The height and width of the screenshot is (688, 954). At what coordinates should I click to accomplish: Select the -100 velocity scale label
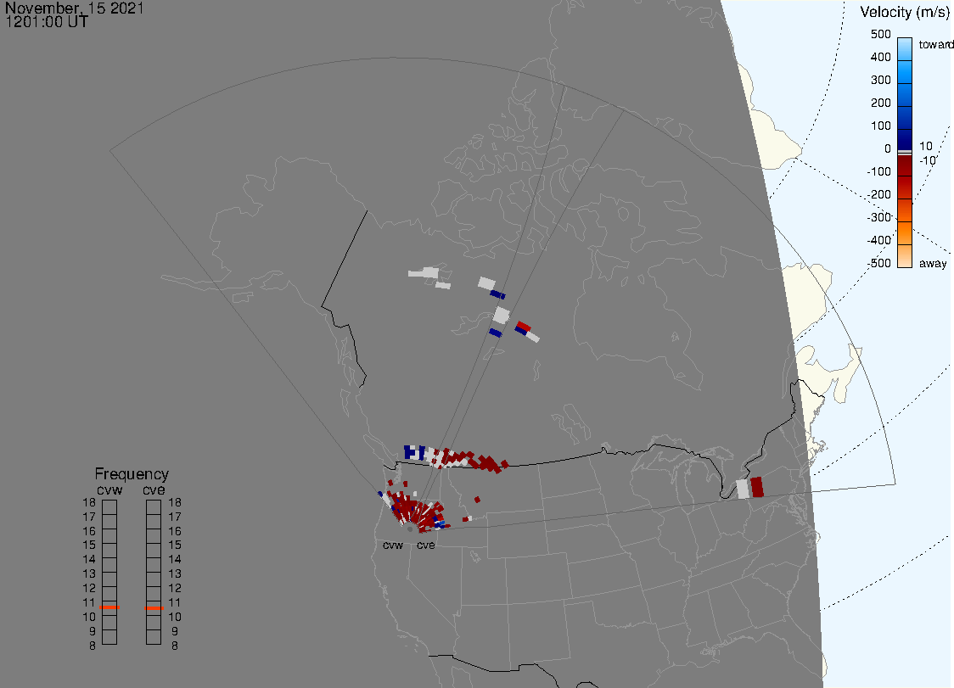click(878, 171)
